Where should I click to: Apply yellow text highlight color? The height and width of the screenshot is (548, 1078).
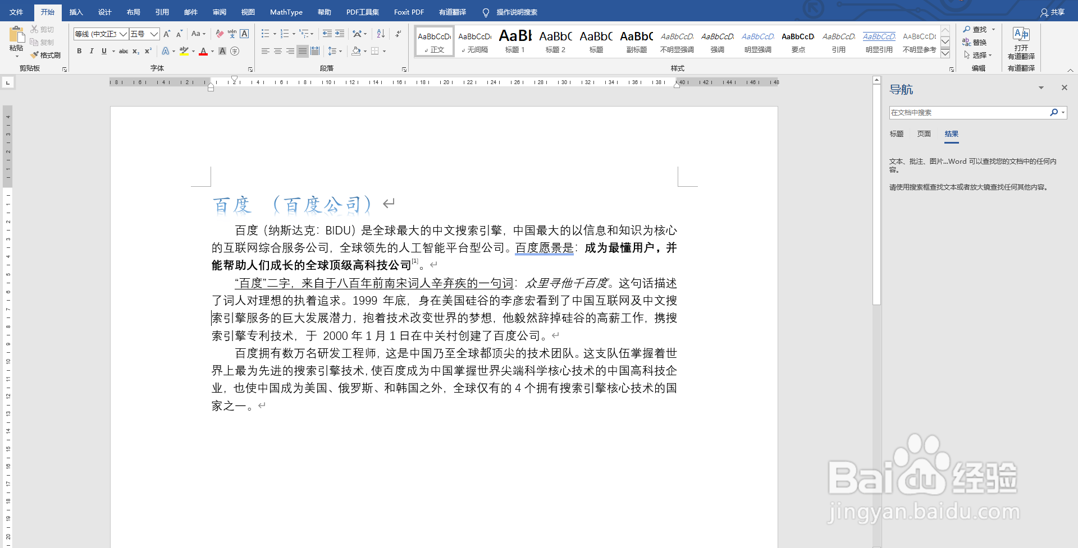pyautogui.click(x=184, y=51)
